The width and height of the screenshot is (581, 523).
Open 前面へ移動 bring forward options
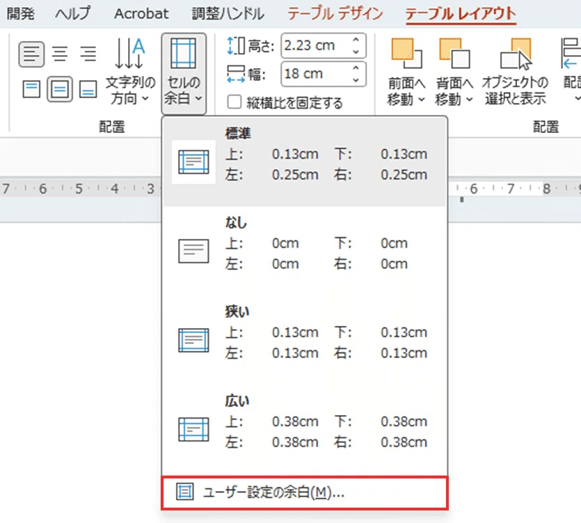[406, 72]
